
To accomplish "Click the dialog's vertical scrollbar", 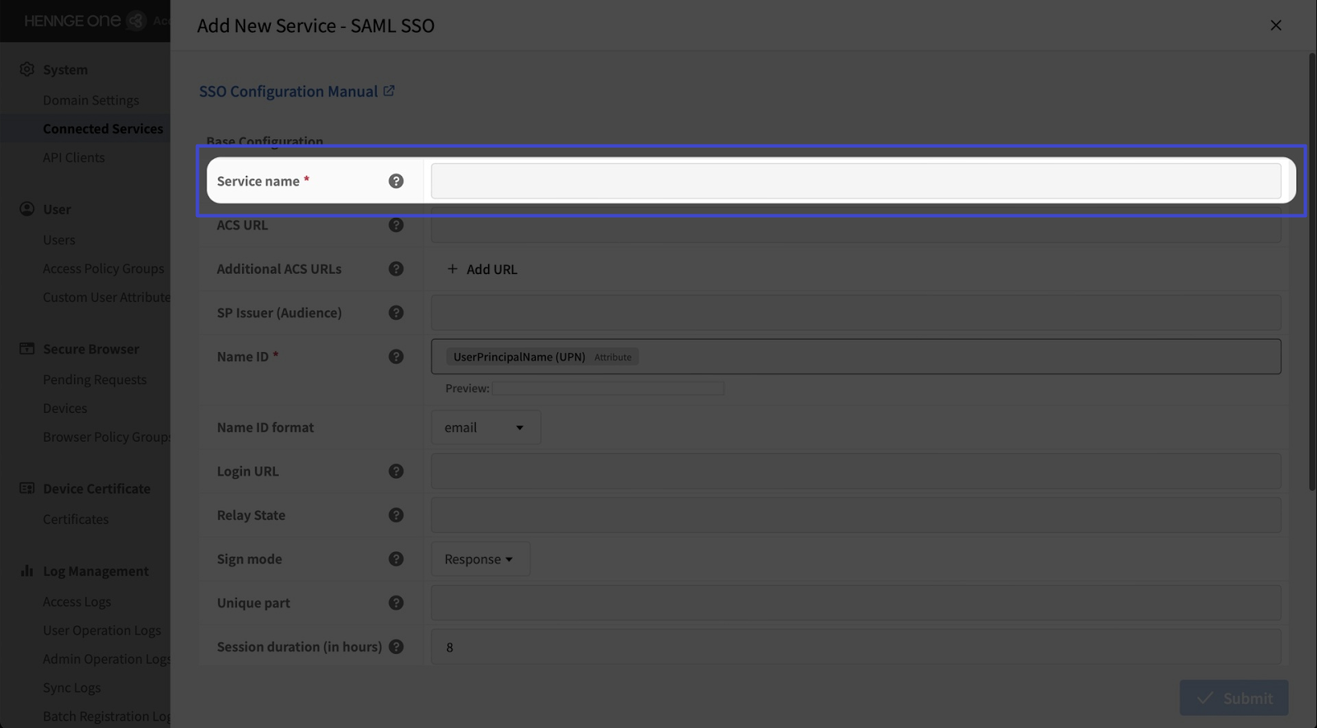I will click(1311, 271).
